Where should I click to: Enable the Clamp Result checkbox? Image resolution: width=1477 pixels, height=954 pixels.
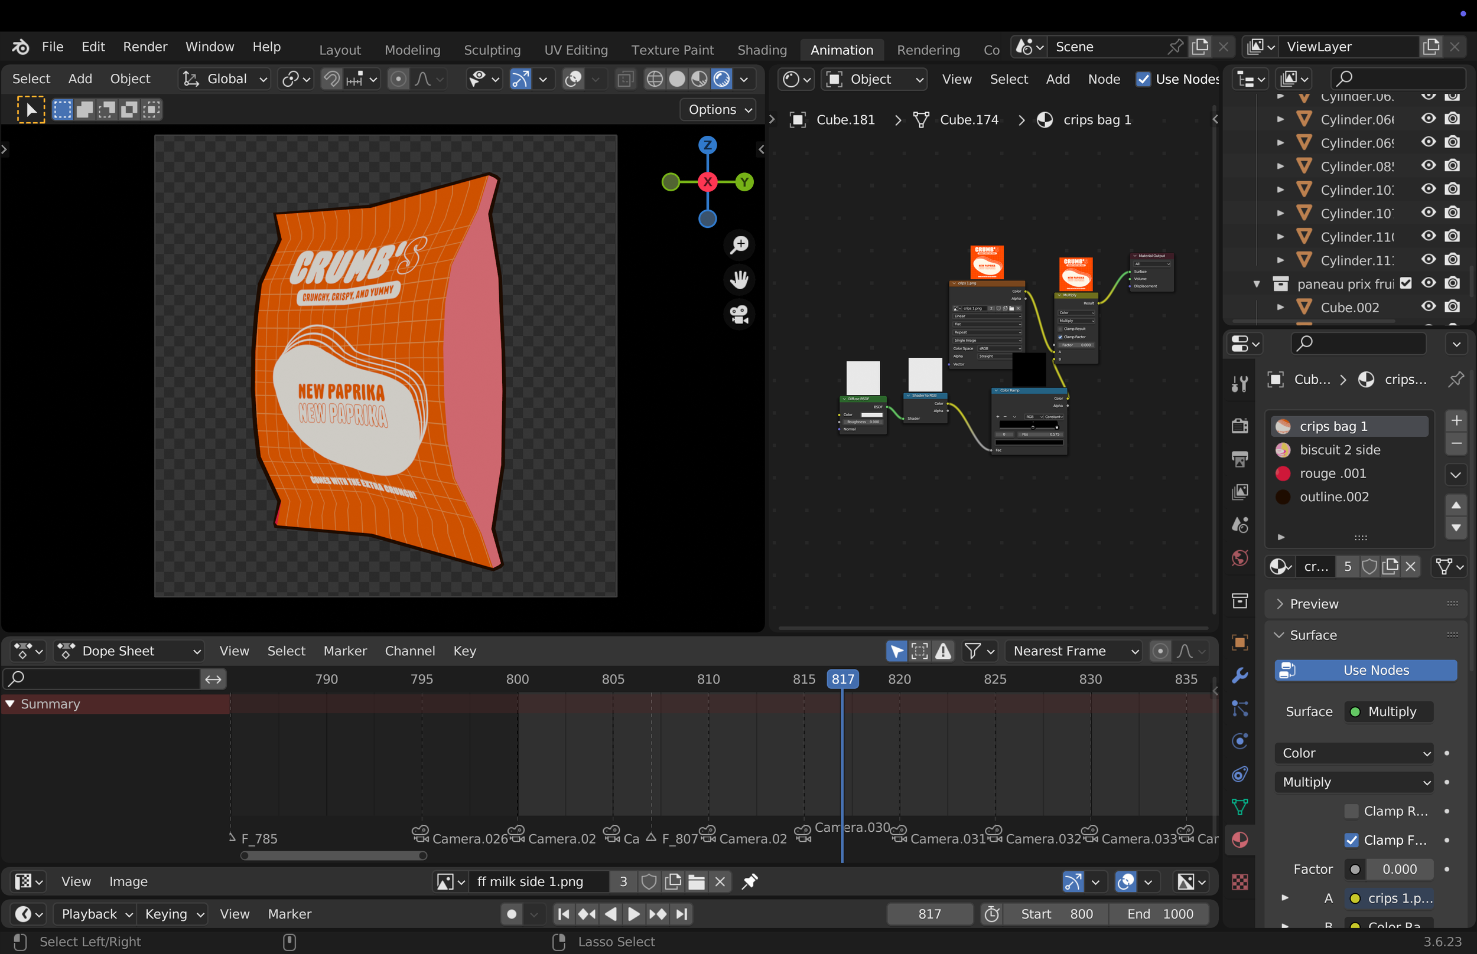tap(1351, 811)
